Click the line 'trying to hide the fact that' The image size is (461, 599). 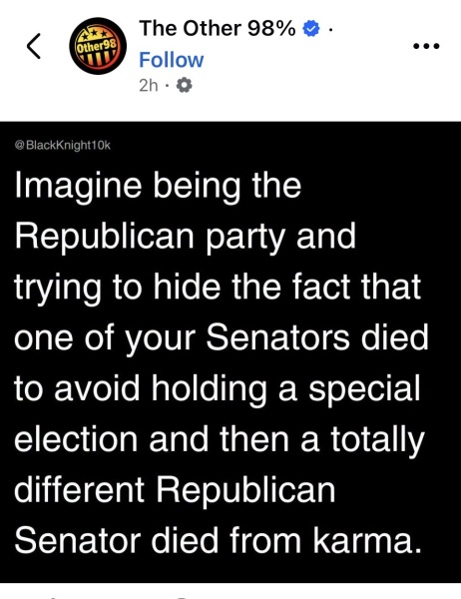click(218, 288)
